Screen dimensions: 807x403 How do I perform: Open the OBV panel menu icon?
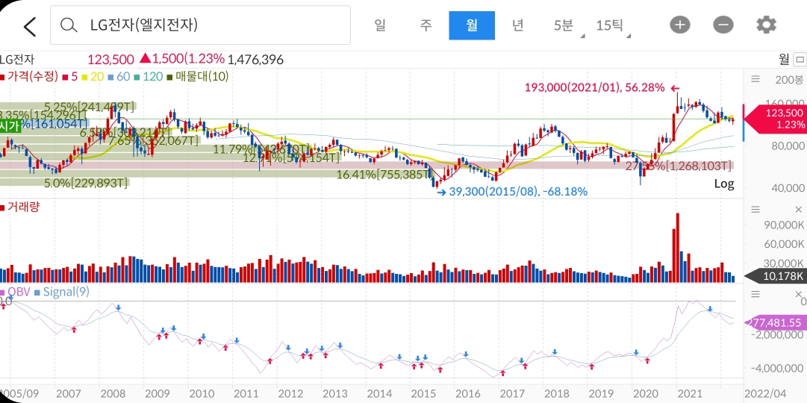click(x=755, y=294)
